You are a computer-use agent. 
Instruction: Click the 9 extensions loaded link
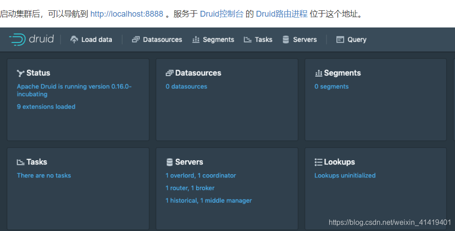point(46,107)
